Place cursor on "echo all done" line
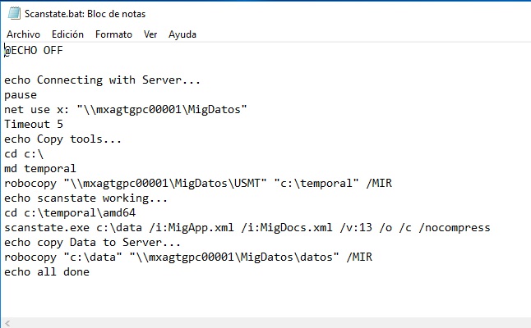The image size is (531, 328). click(x=47, y=272)
